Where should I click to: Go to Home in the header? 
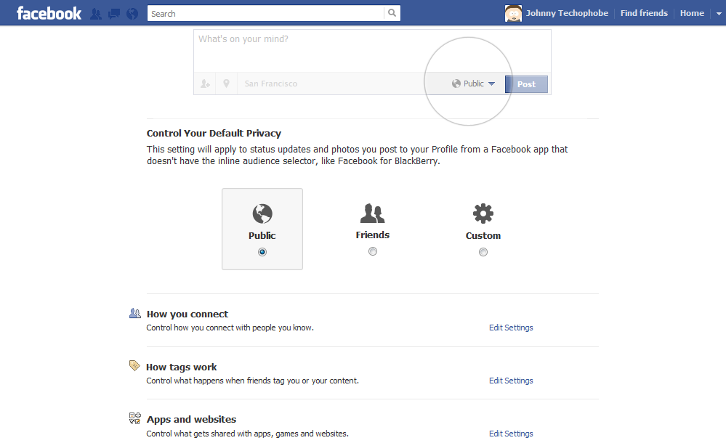point(692,13)
